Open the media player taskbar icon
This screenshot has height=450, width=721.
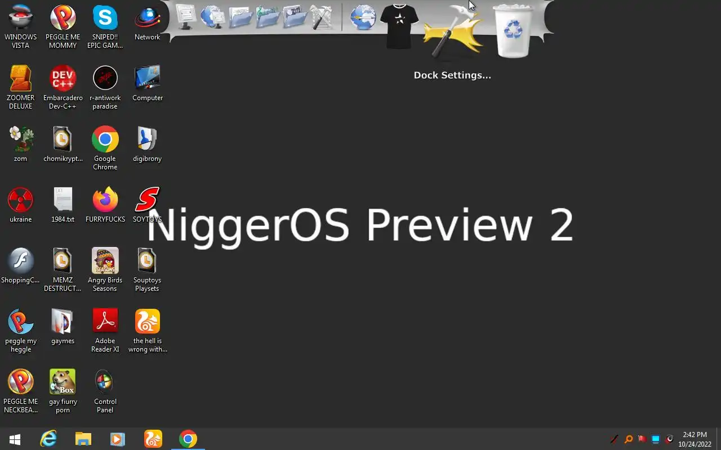[118, 439]
